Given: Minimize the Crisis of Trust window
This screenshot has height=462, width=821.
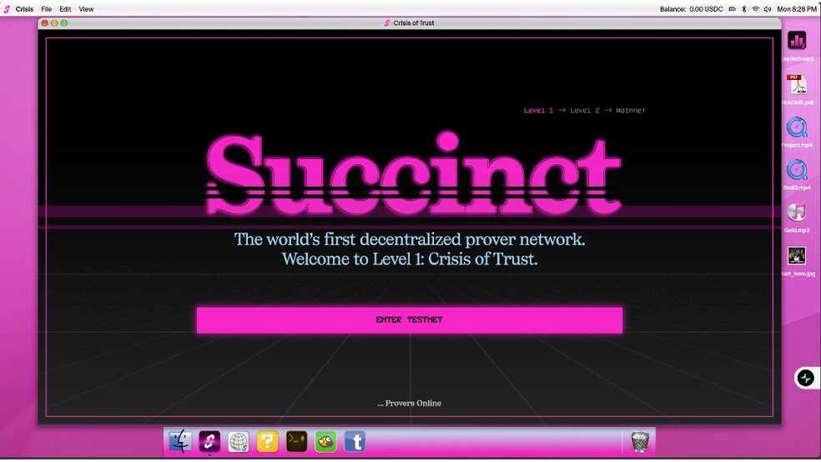Looking at the screenshot, I should [x=54, y=23].
